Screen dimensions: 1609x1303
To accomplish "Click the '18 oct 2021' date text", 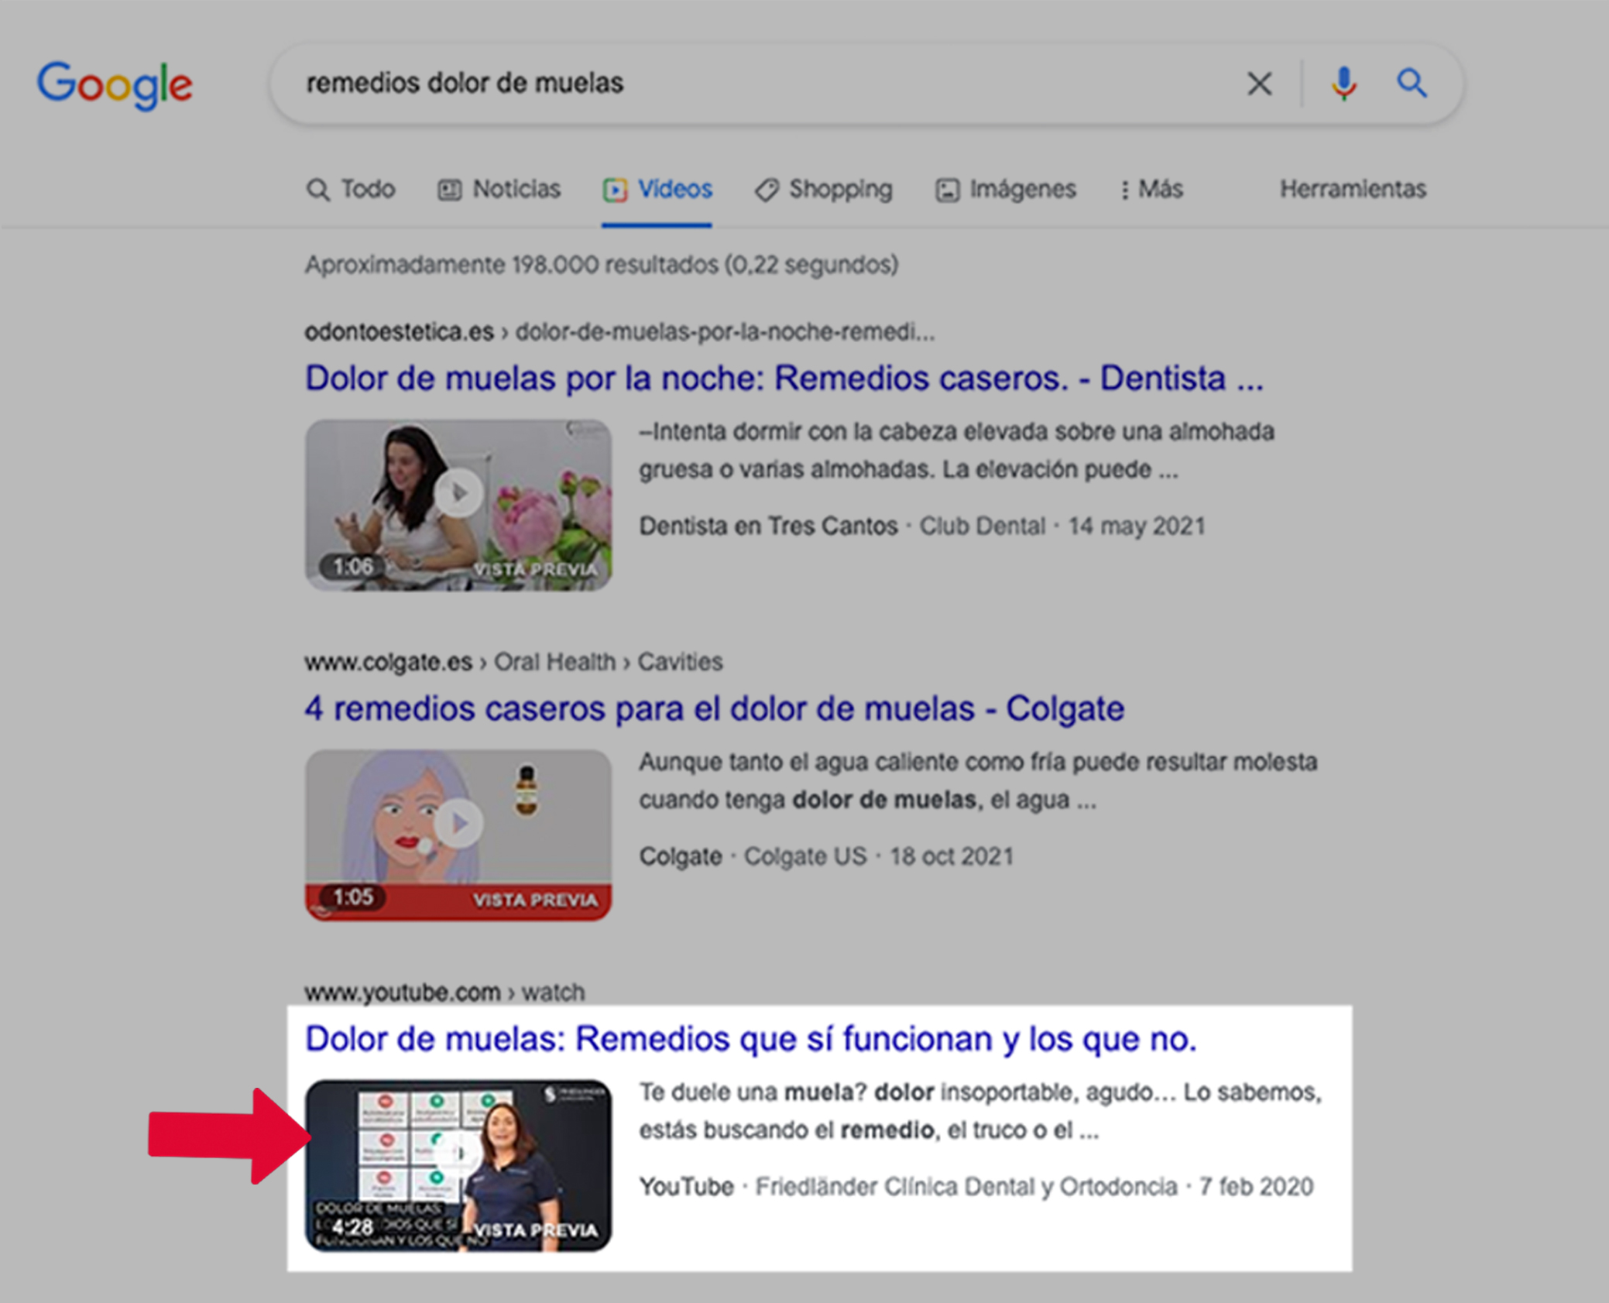I will click(952, 857).
